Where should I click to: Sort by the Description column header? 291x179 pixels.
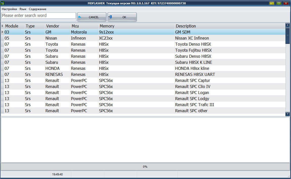(x=230, y=26)
